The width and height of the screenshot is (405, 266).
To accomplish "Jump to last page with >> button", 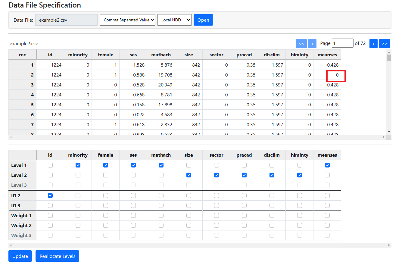I will [x=385, y=44].
